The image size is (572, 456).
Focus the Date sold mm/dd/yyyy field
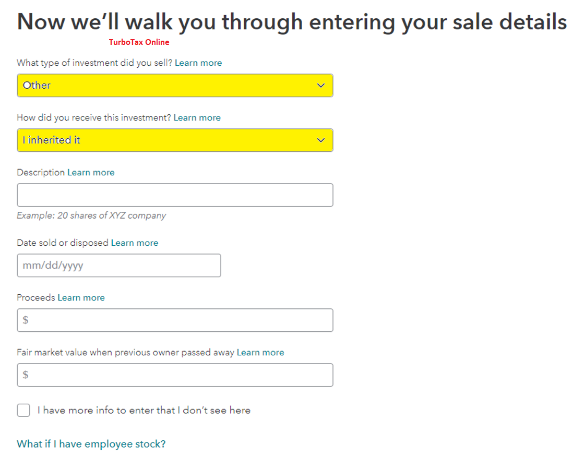click(x=119, y=265)
